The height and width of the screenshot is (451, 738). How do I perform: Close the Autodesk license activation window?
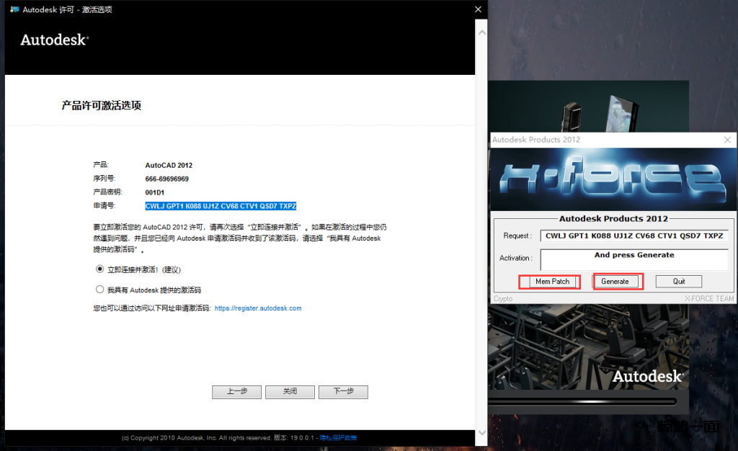(x=478, y=9)
